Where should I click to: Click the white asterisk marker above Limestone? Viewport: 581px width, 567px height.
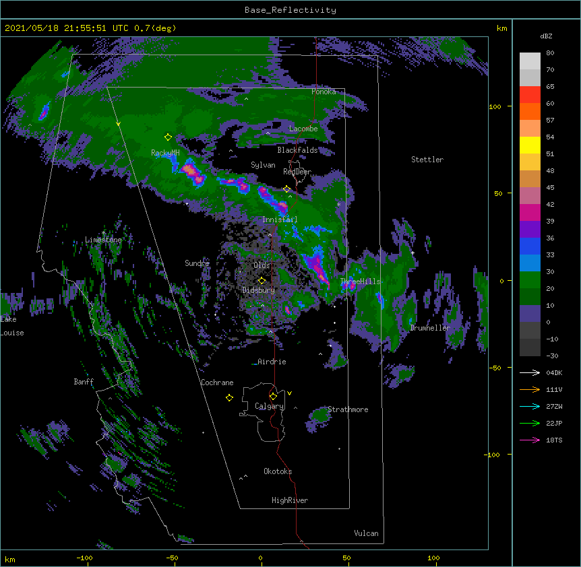pyautogui.click(x=103, y=233)
